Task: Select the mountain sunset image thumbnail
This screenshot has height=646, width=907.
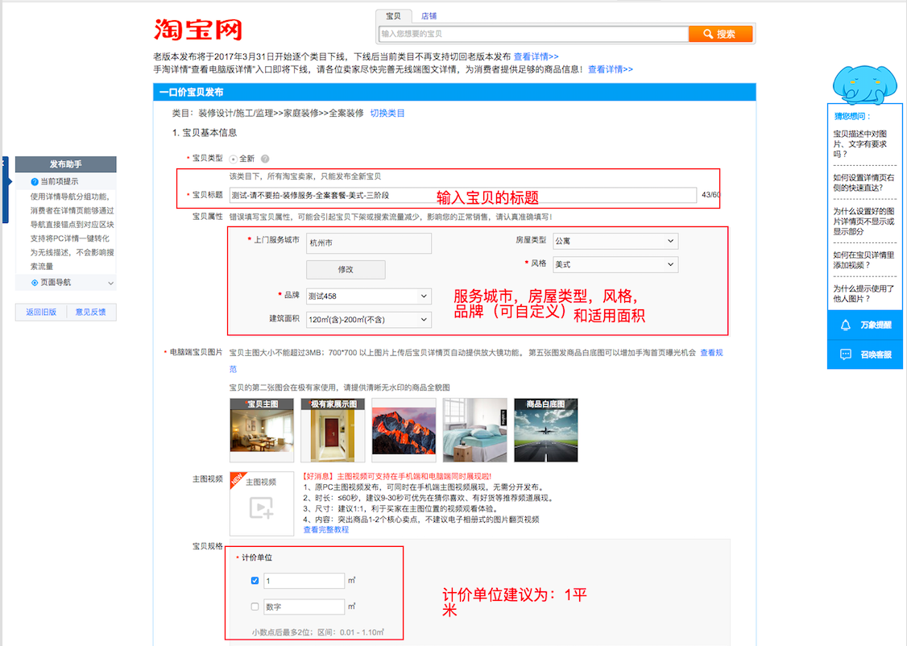Action: pyautogui.click(x=404, y=429)
